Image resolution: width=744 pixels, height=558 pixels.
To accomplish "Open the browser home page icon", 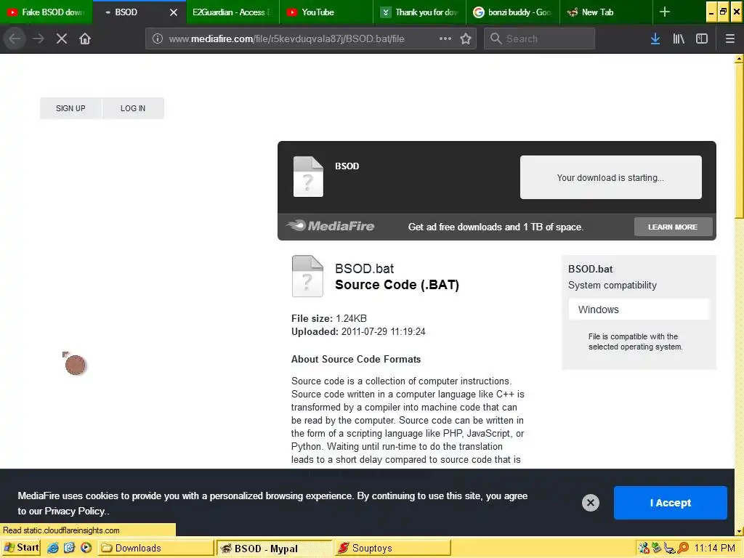I will click(x=85, y=39).
